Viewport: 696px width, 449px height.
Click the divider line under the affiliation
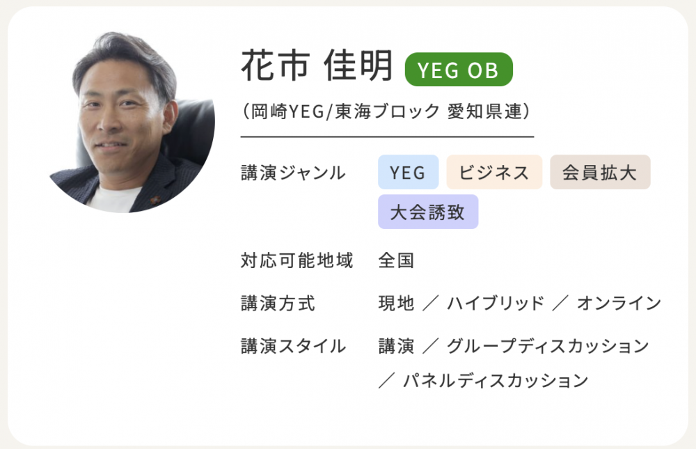coord(387,137)
